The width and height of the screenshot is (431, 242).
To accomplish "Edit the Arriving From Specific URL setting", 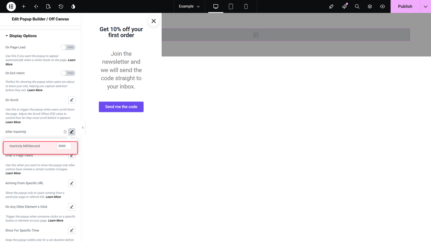I will 72,183.
